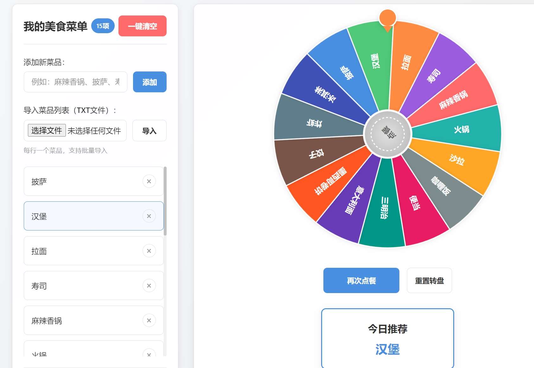
Task: Remove 拉面 from the food list
Action: click(x=149, y=251)
